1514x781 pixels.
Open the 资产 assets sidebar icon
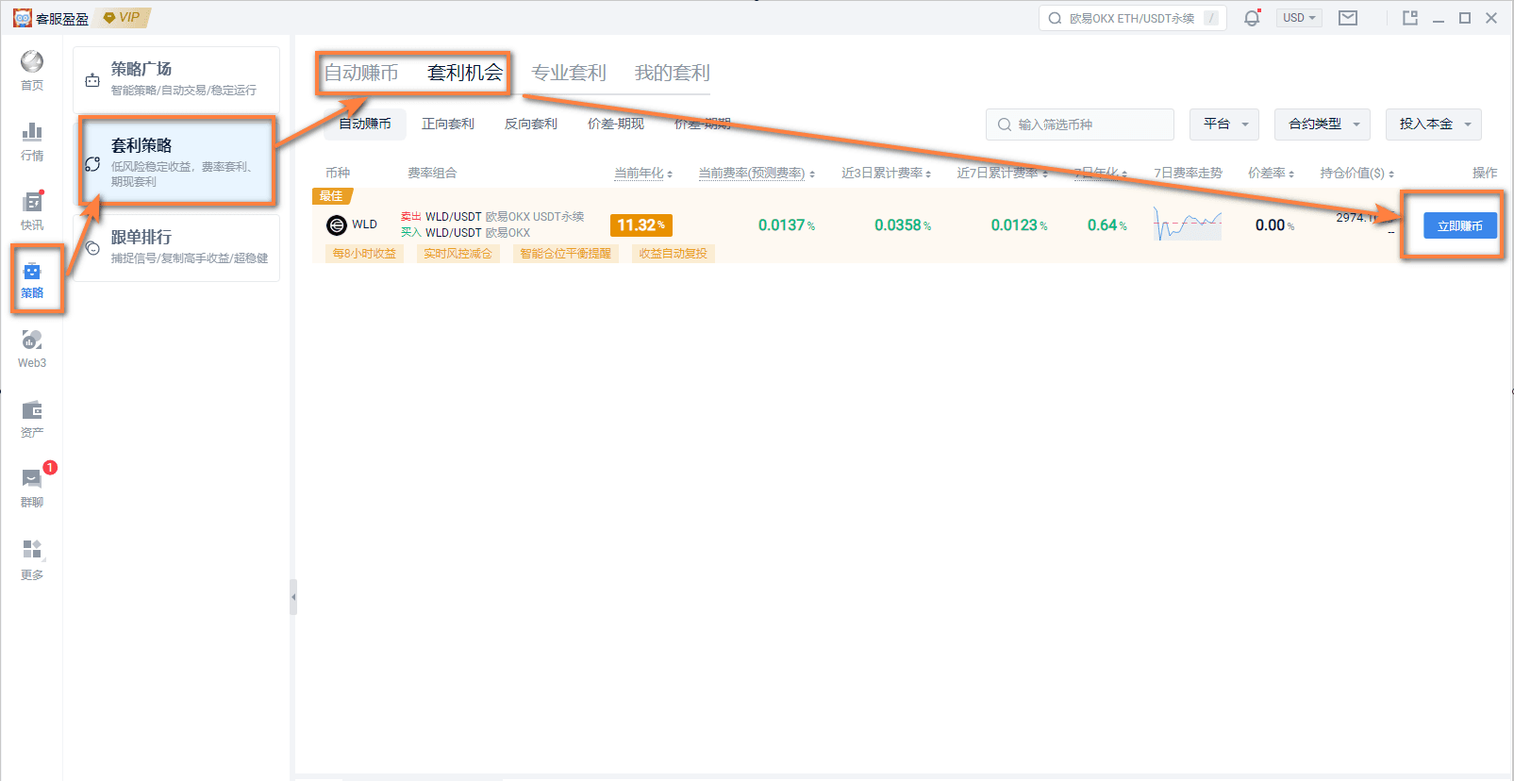(x=32, y=419)
